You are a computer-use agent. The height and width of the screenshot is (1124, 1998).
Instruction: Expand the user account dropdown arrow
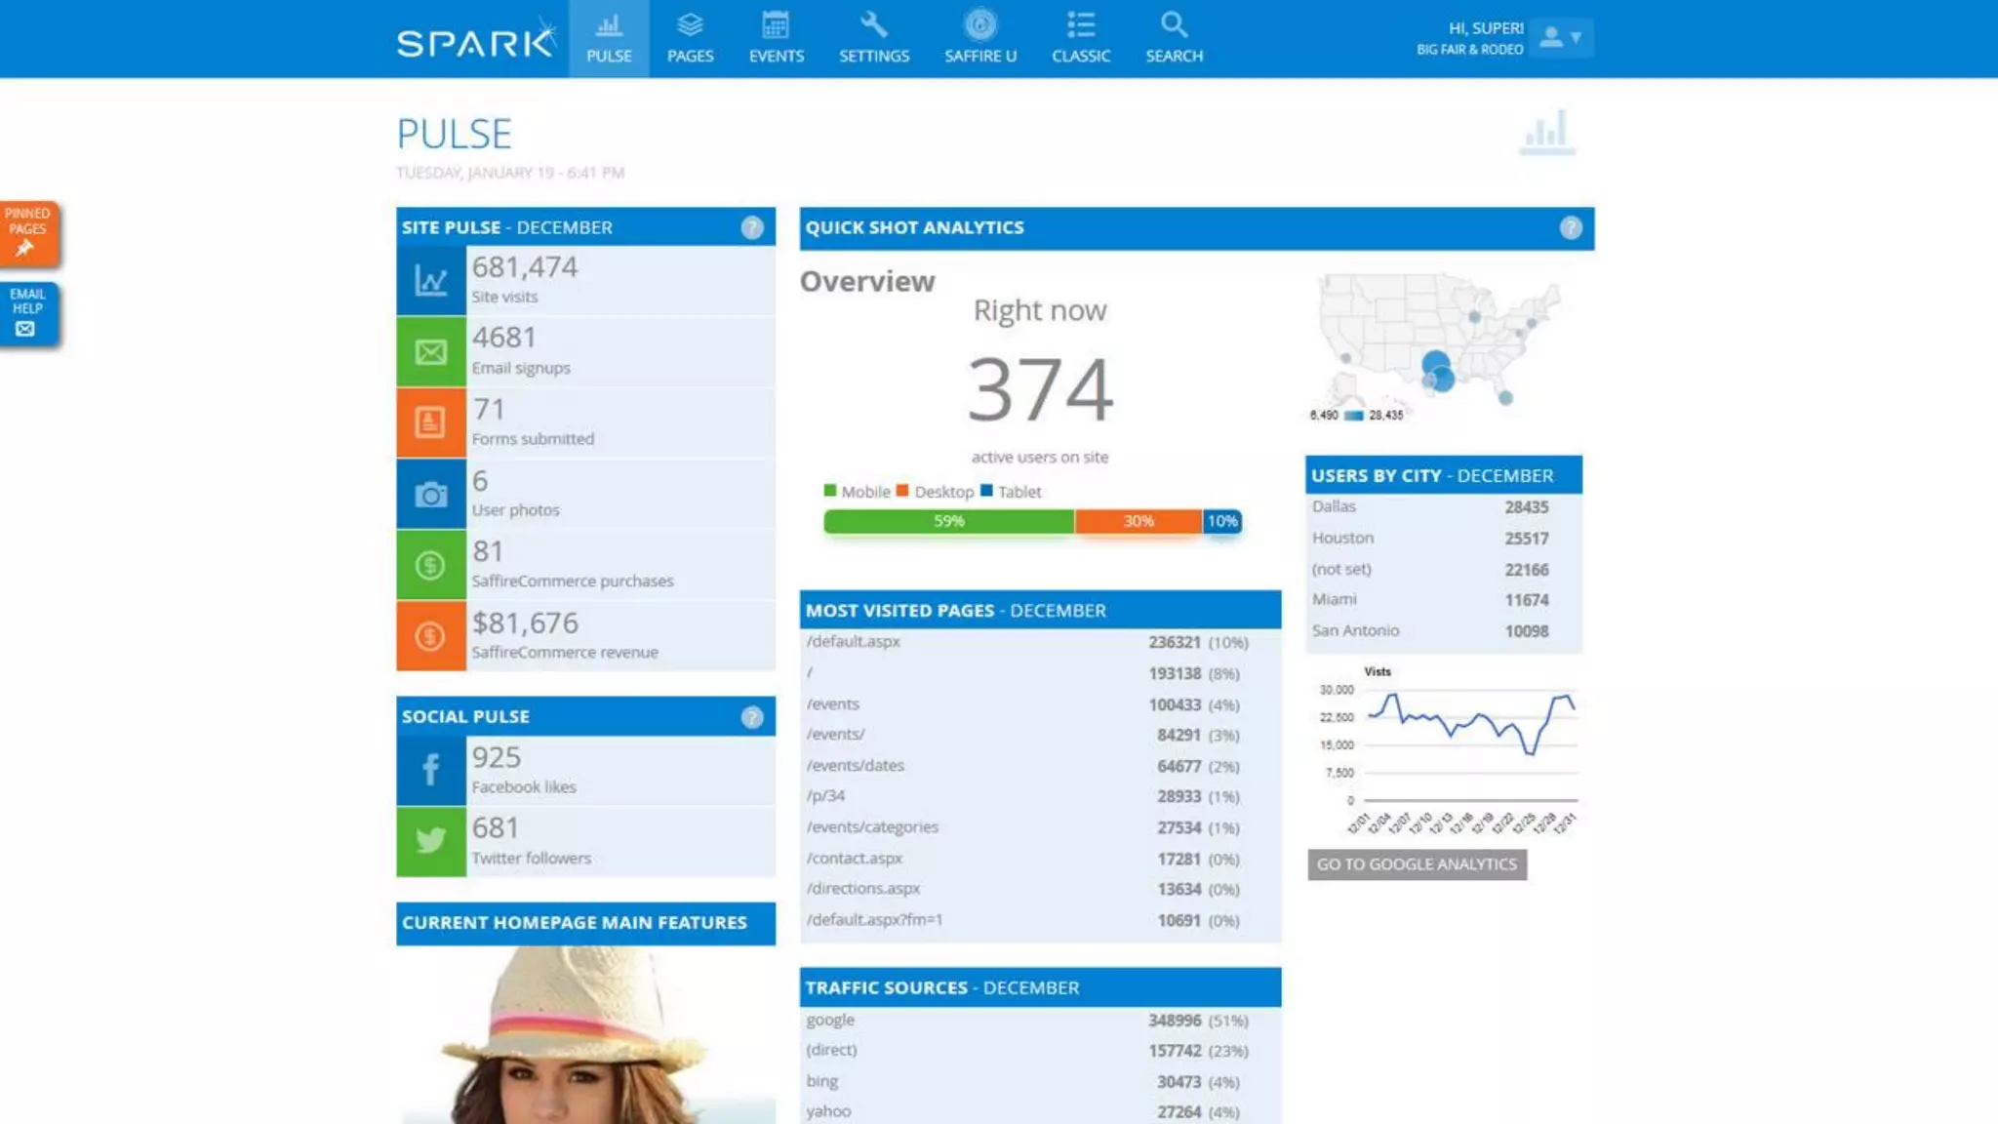pos(1576,38)
